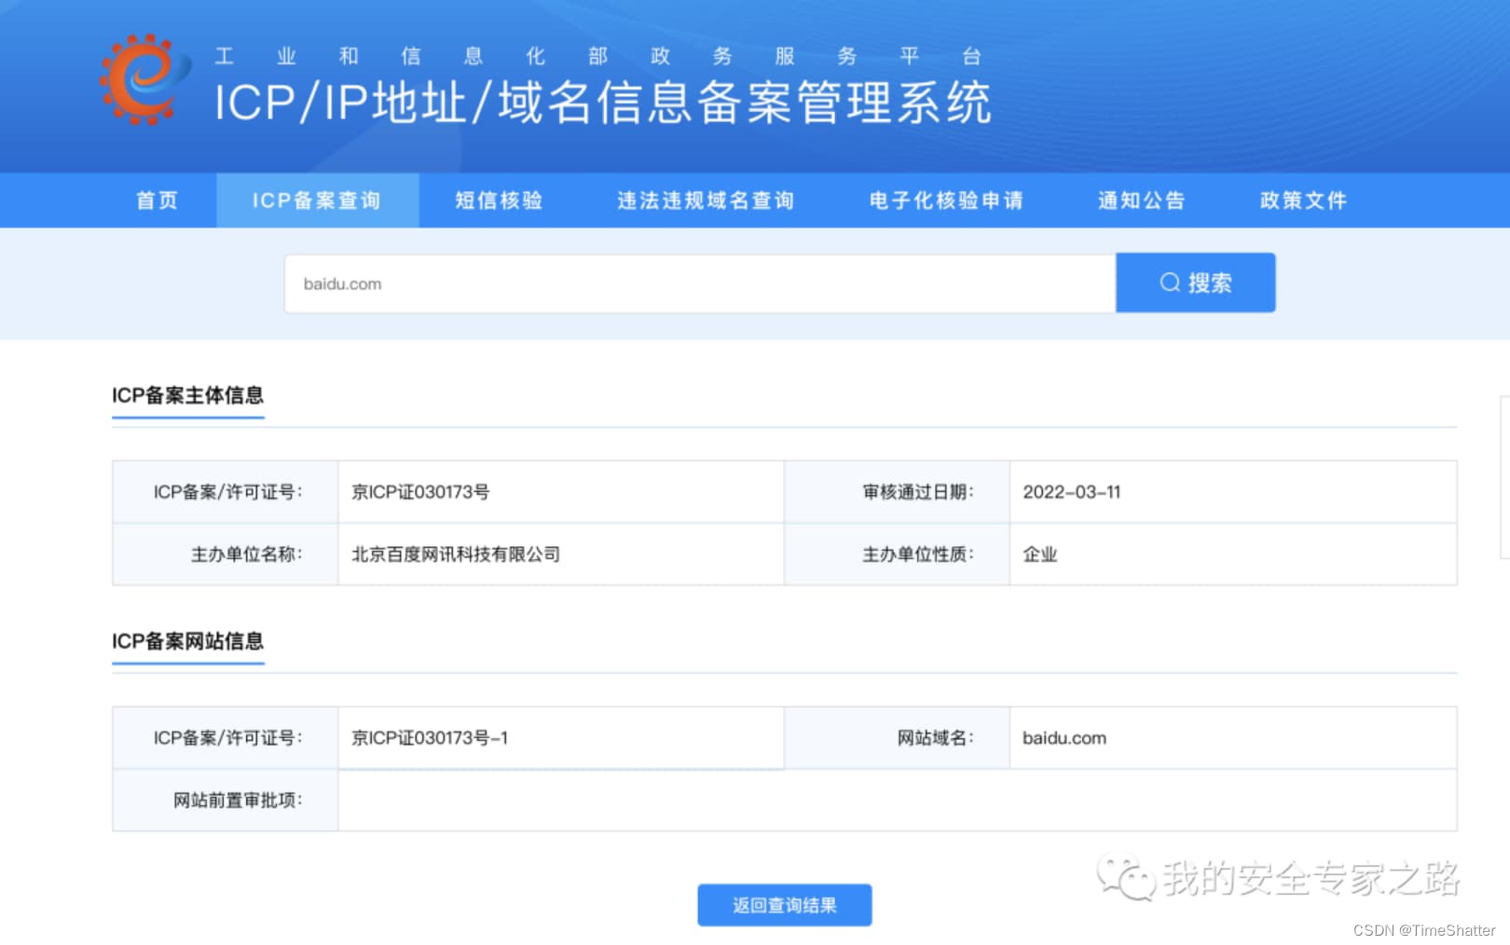Open the 通知公告 tab

click(x=1141, y=200)
